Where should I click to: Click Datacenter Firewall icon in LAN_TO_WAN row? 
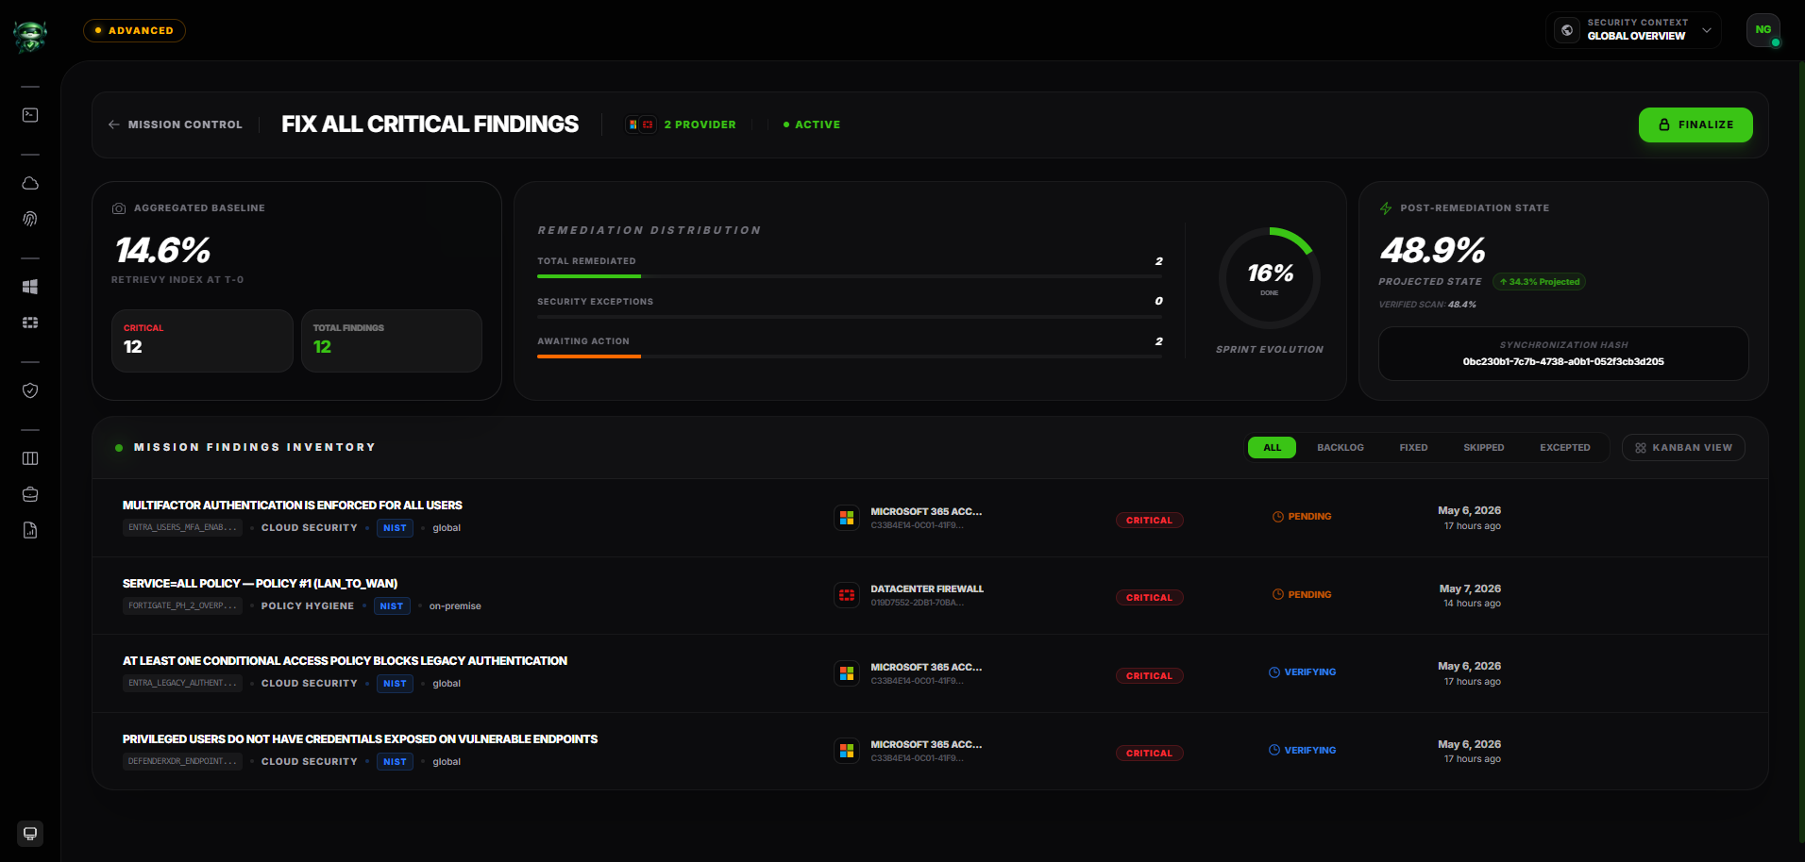(847, 595)
